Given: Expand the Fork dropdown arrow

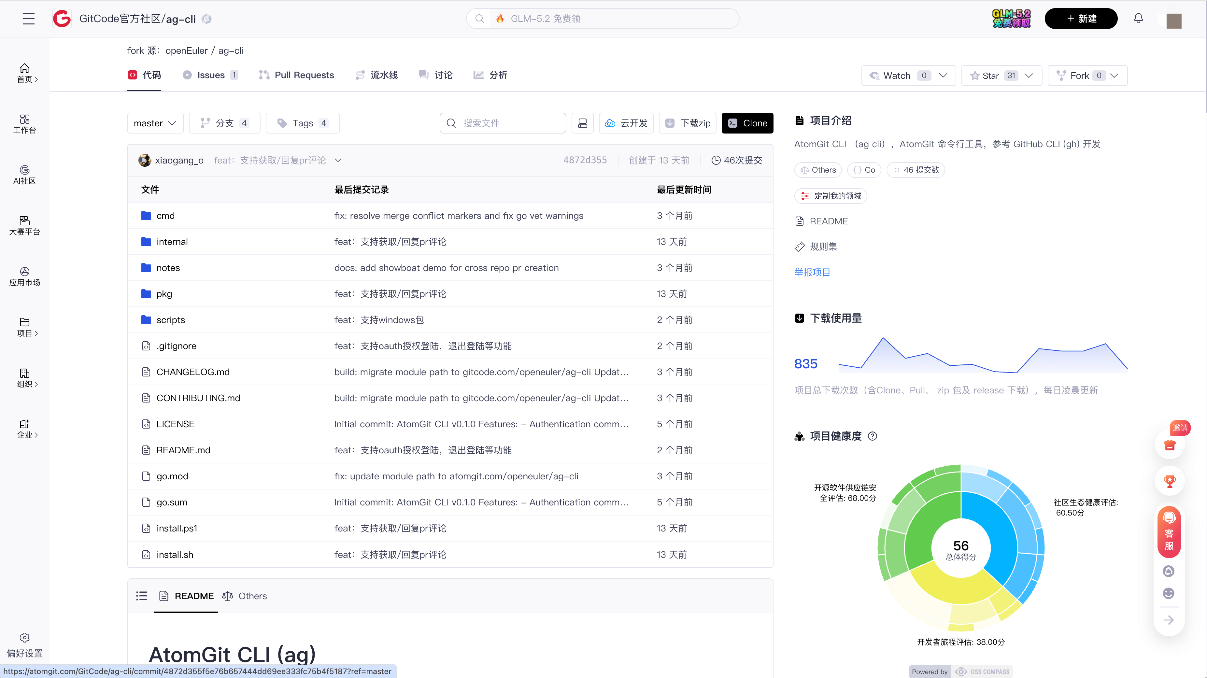Looking at the screenshot, I should (1114, 76).
